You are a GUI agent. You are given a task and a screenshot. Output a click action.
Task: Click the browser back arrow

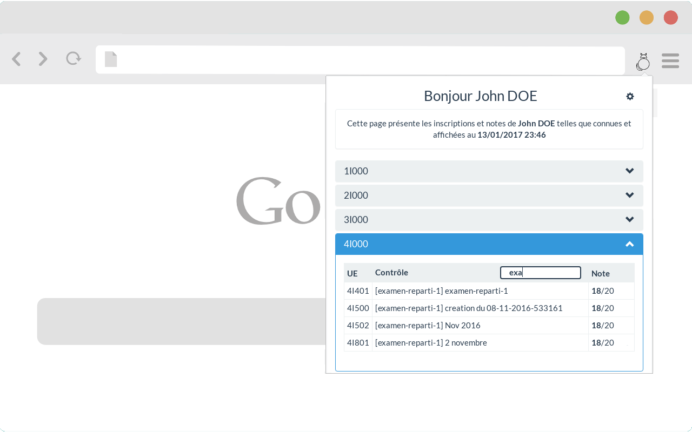coord(16,59)
